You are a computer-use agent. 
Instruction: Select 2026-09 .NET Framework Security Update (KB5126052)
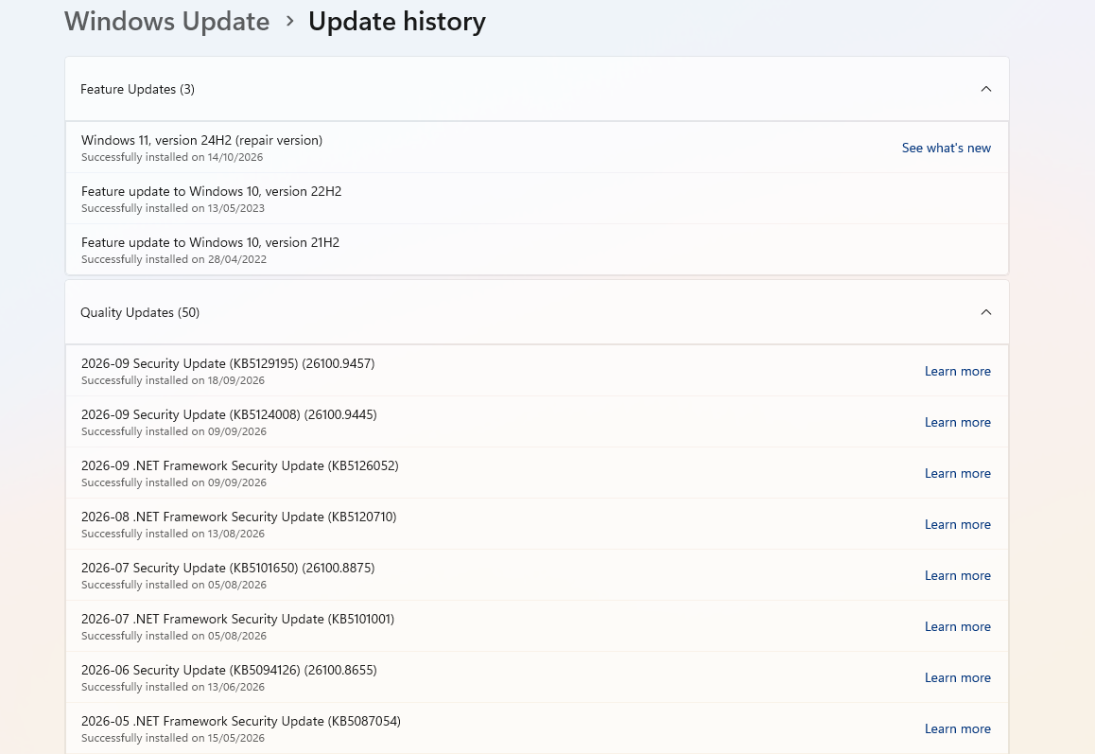tap(239, 465)
